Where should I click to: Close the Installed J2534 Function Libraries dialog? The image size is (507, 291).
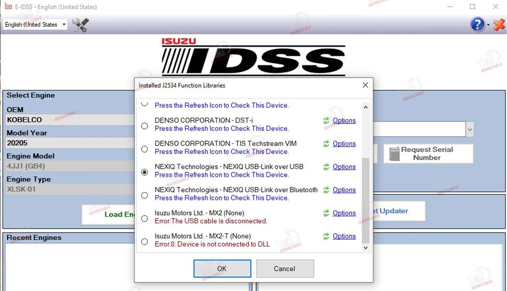[365, 85]
